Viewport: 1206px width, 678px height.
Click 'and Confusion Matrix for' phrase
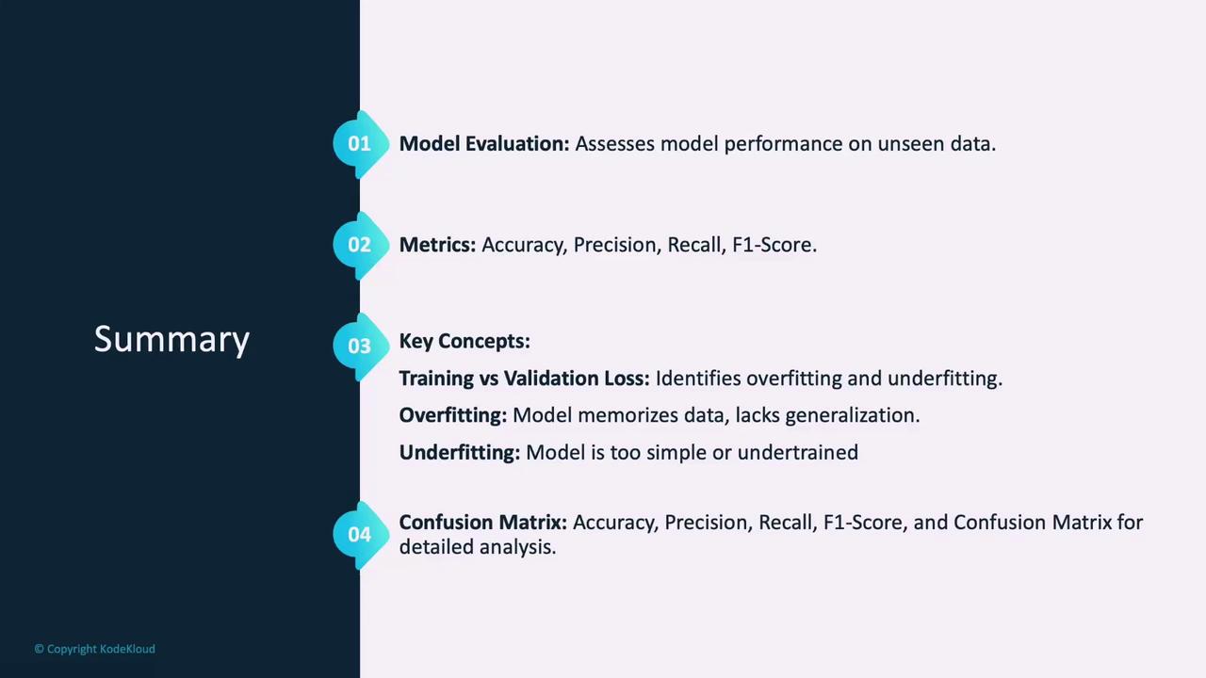tap(1028, 523)
